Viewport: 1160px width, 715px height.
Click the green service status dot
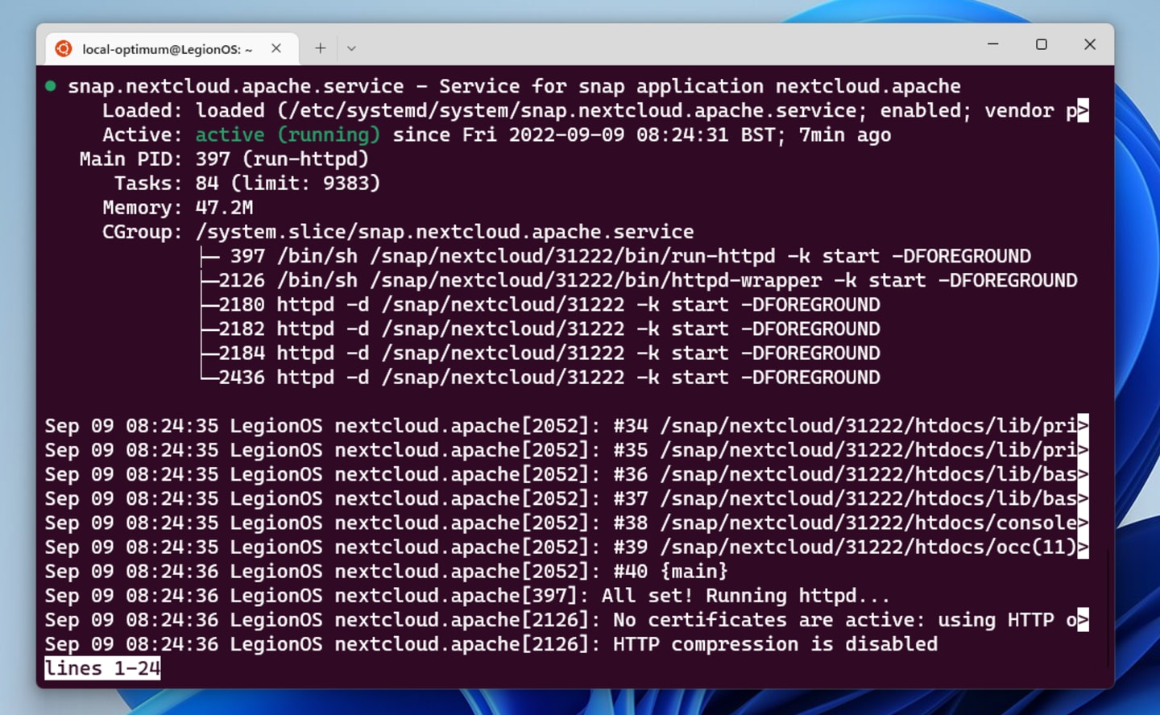[x=51, y=86]
